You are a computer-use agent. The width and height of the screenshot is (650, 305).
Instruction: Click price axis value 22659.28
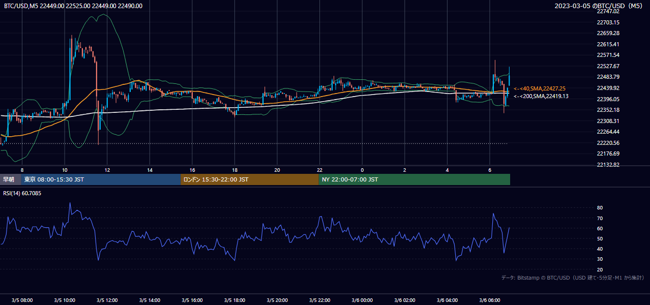608,33
